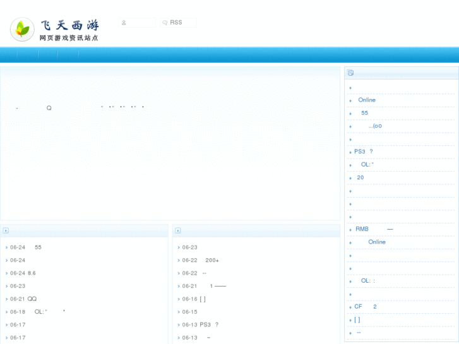Open the '06-21 1 ——' news entry
Screen dimensions: 459x344
(x=204, y=286)
